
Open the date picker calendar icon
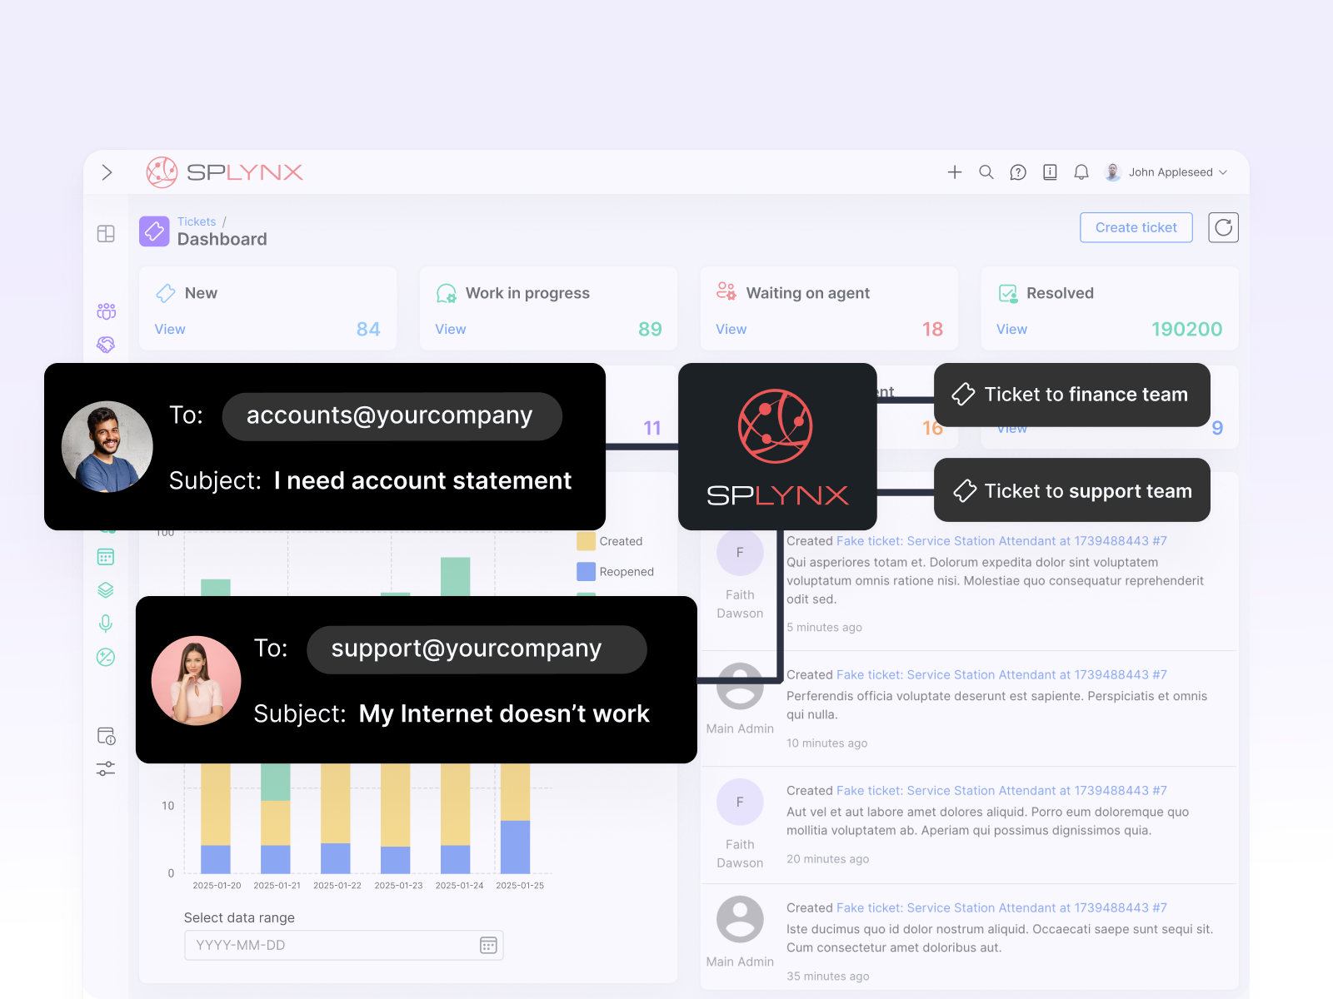[488, 945]
